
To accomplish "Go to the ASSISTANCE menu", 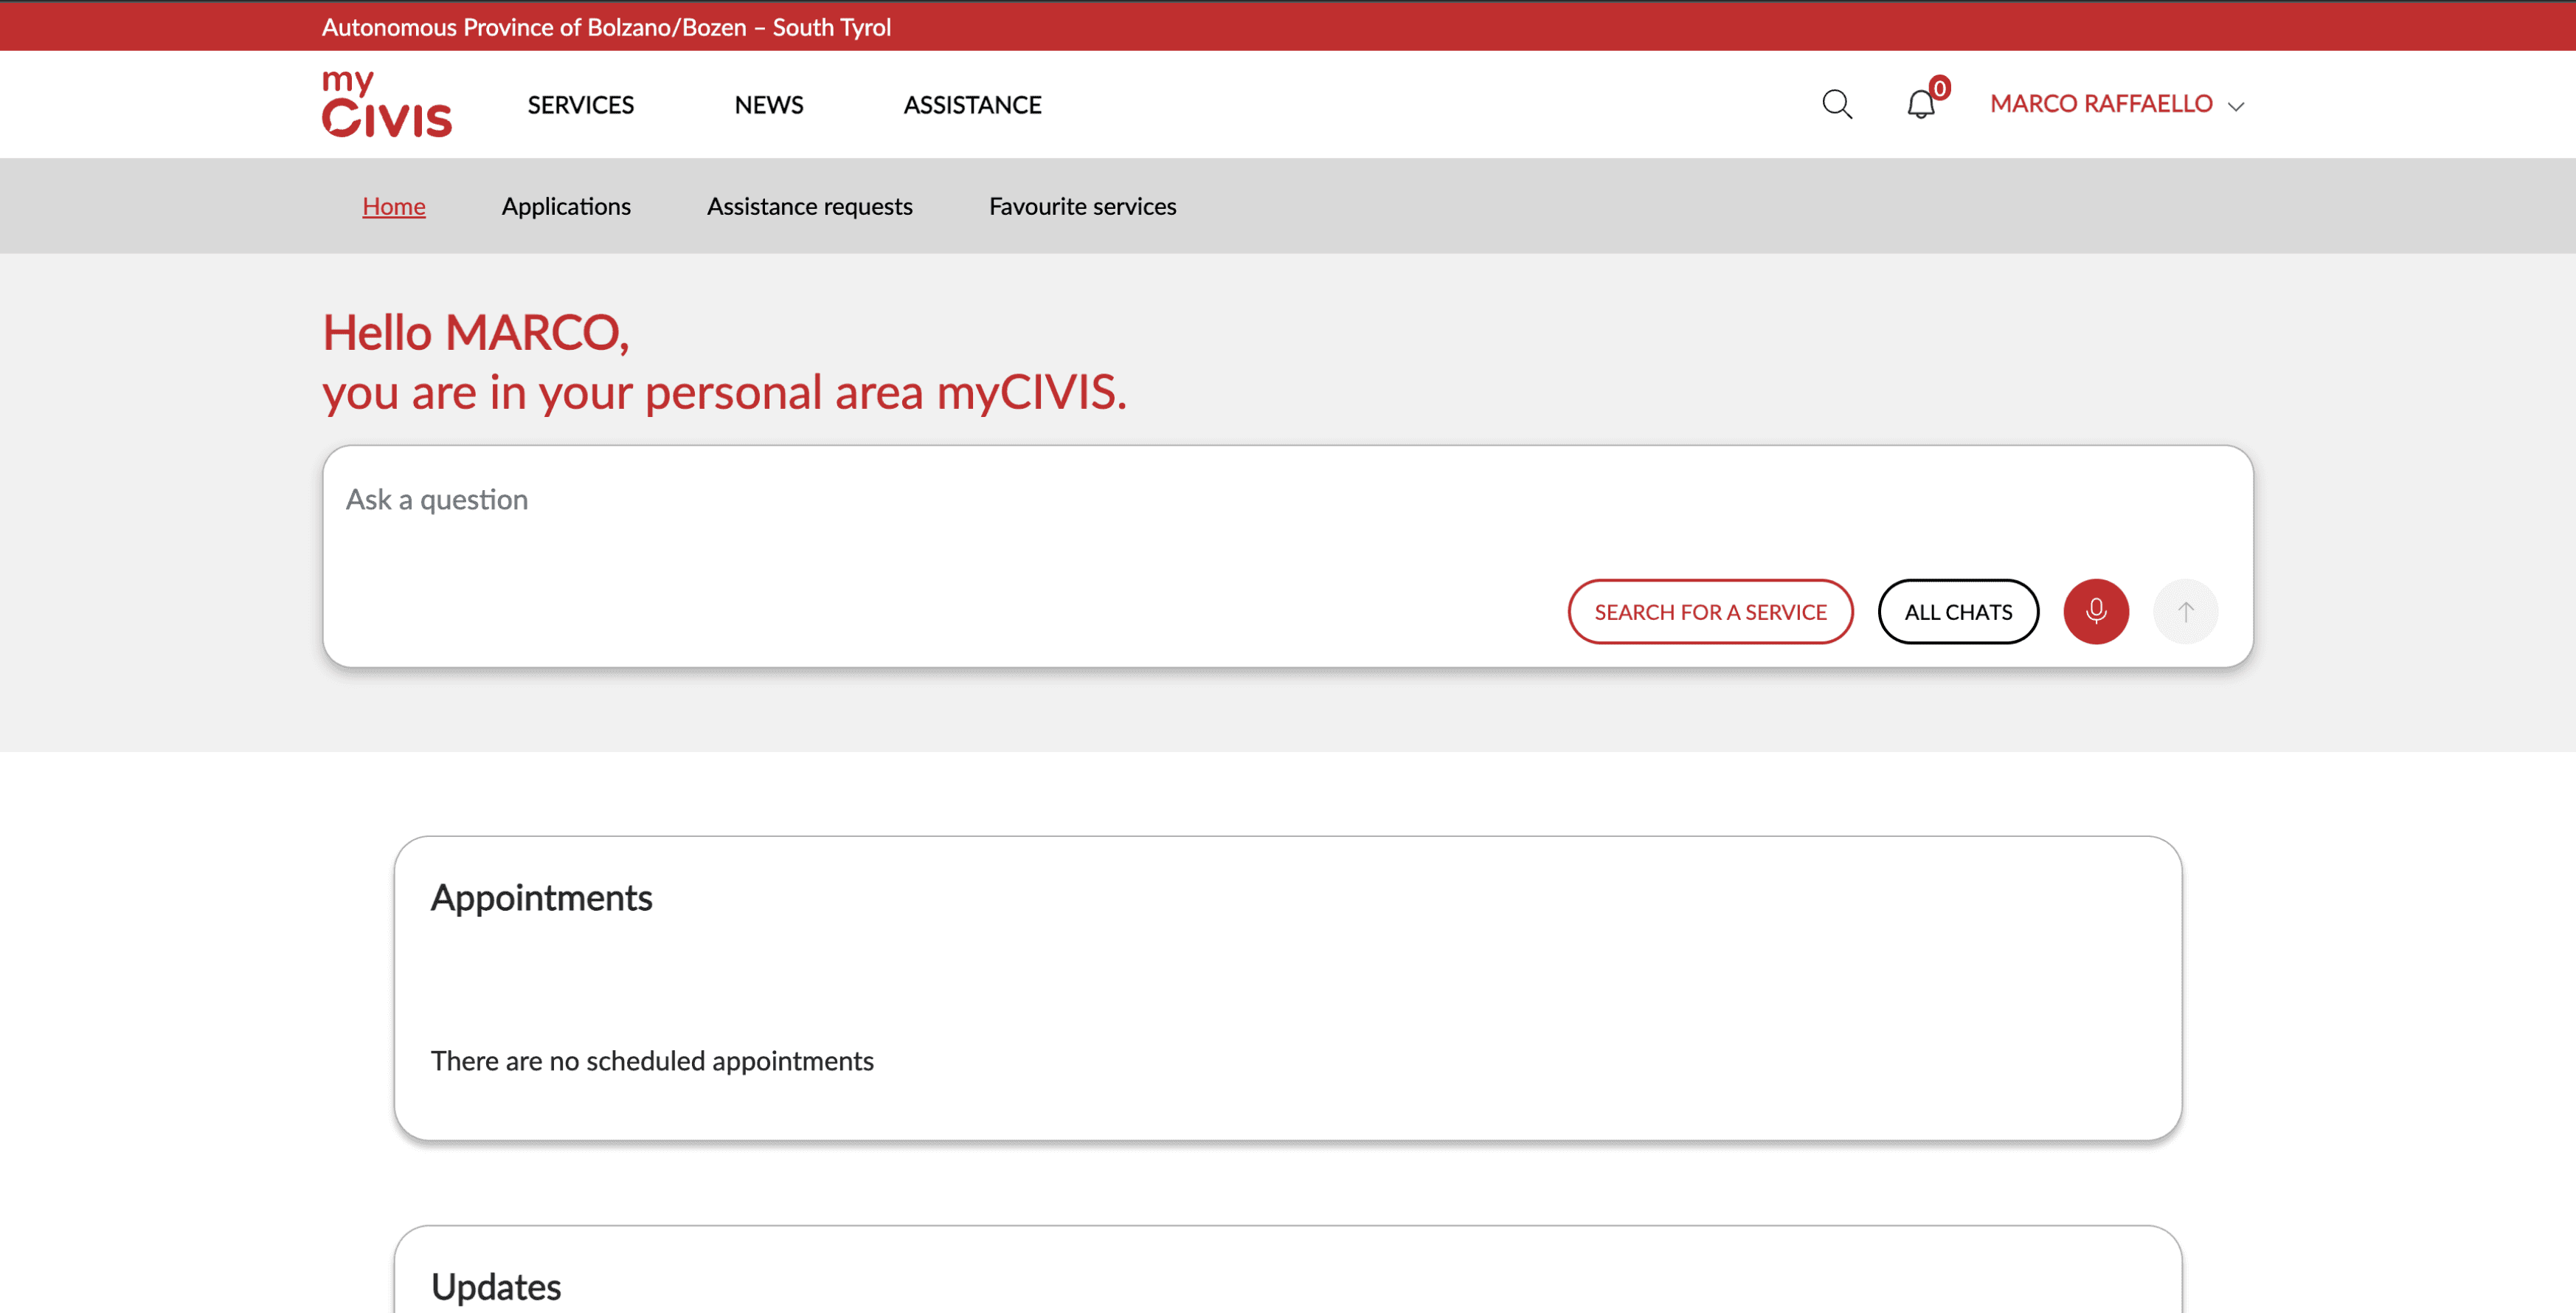I will [972, 105].
